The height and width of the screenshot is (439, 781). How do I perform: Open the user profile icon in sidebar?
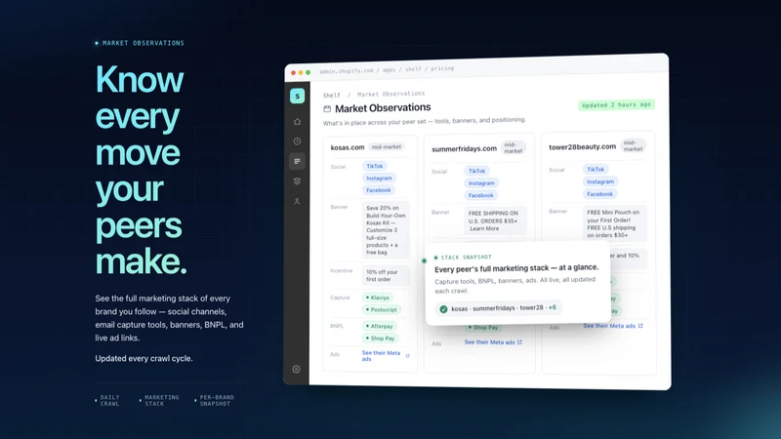pos(297,202)
